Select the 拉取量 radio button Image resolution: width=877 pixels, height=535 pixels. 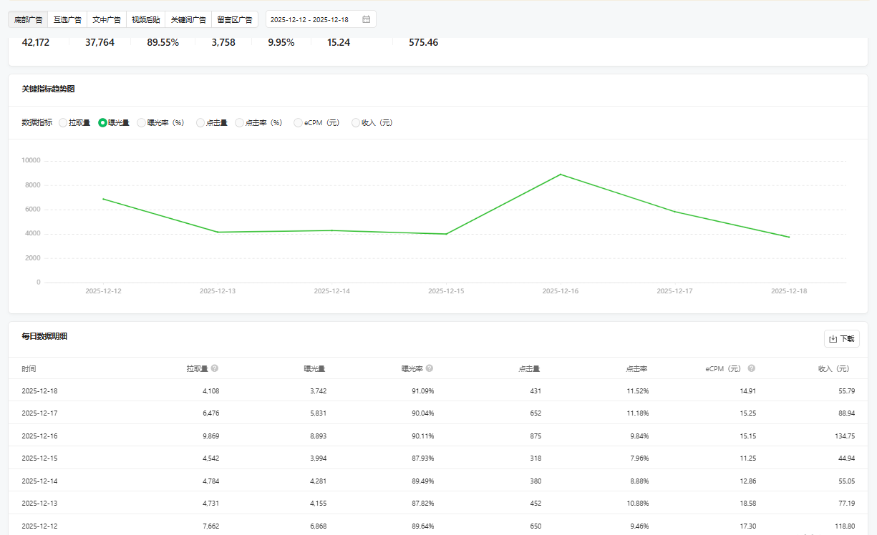click(64, 123)
